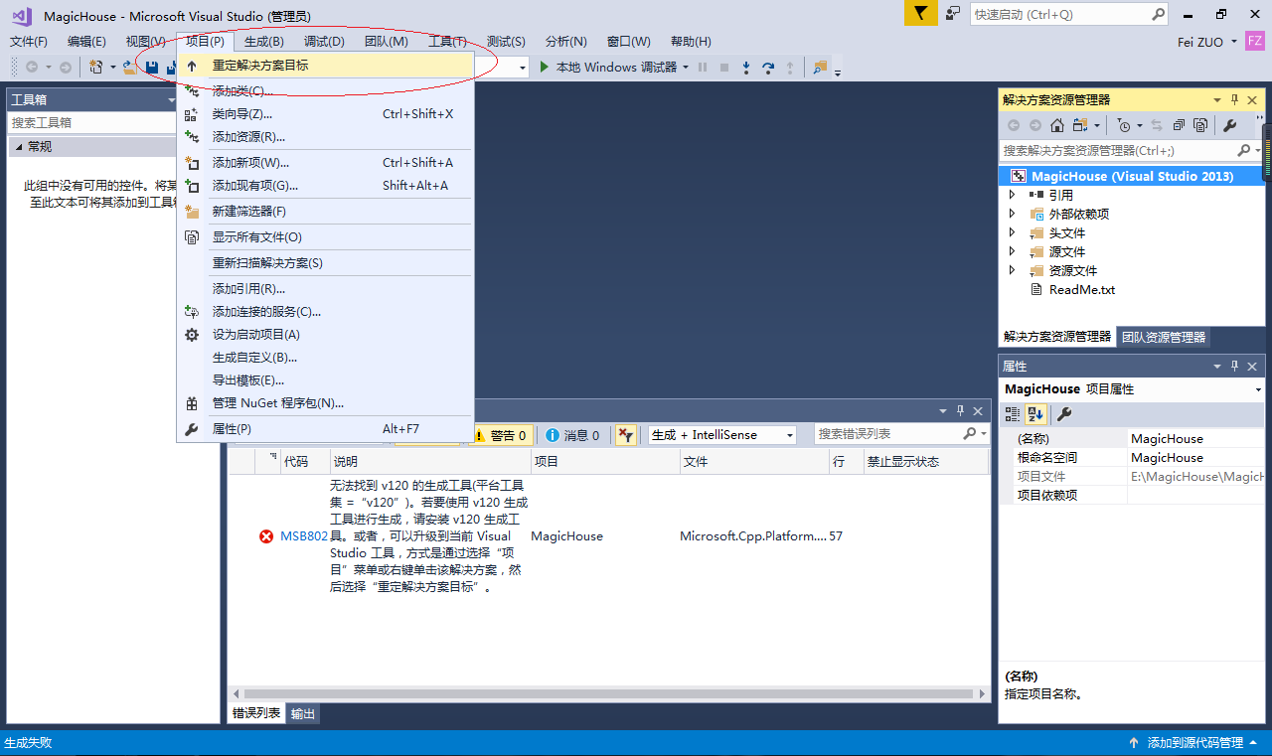This screenshot has width=1272, height=756.
Task: Open debugger target dropdown arrow
Action: [686, 68]
